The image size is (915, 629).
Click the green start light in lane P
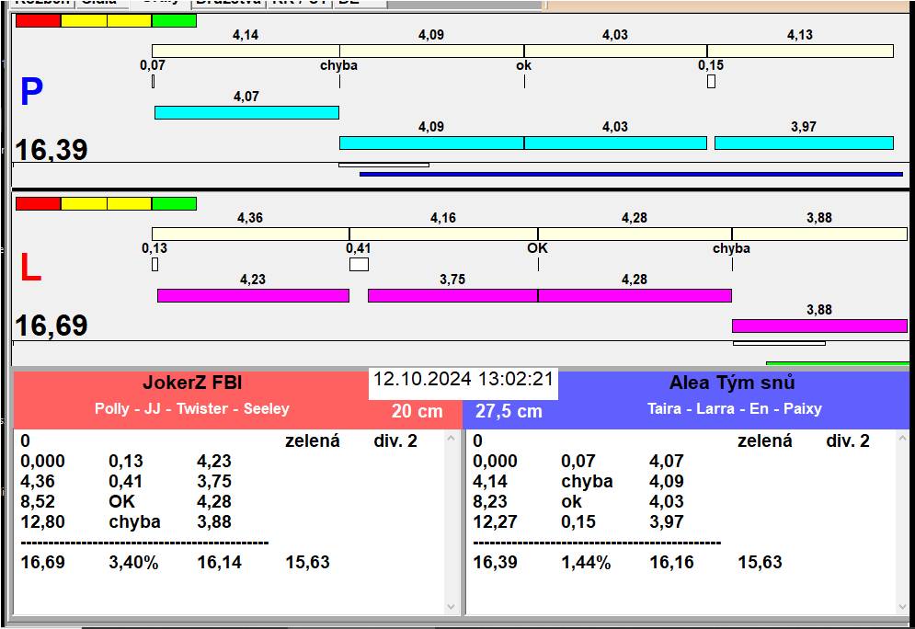pos(174,21)
